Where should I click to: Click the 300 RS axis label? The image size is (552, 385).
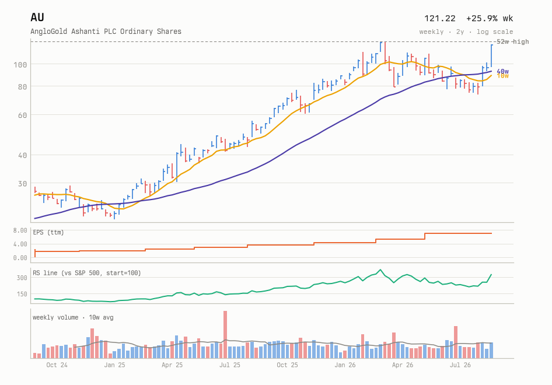(22, 278)
